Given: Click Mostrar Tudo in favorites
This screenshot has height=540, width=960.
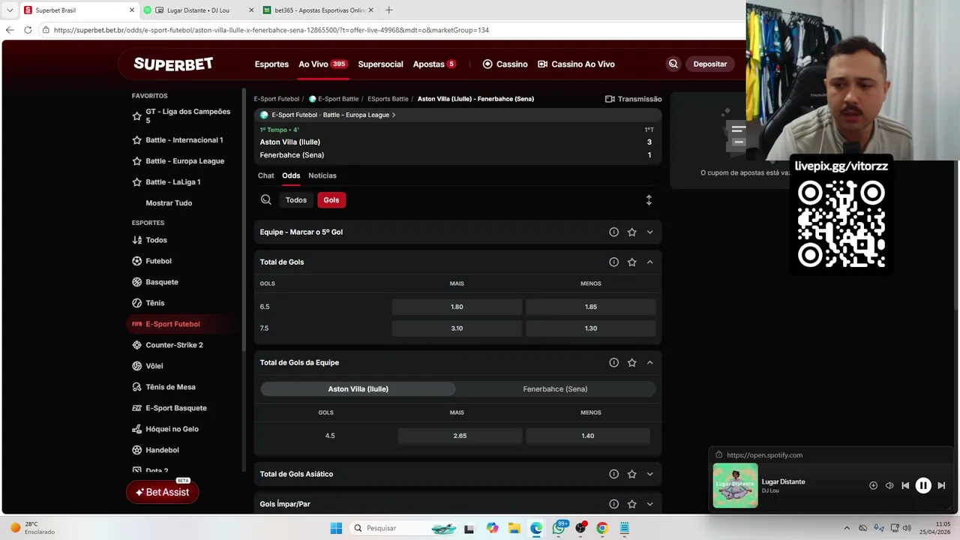Looking at the screenshot, I should click(169, 203).
